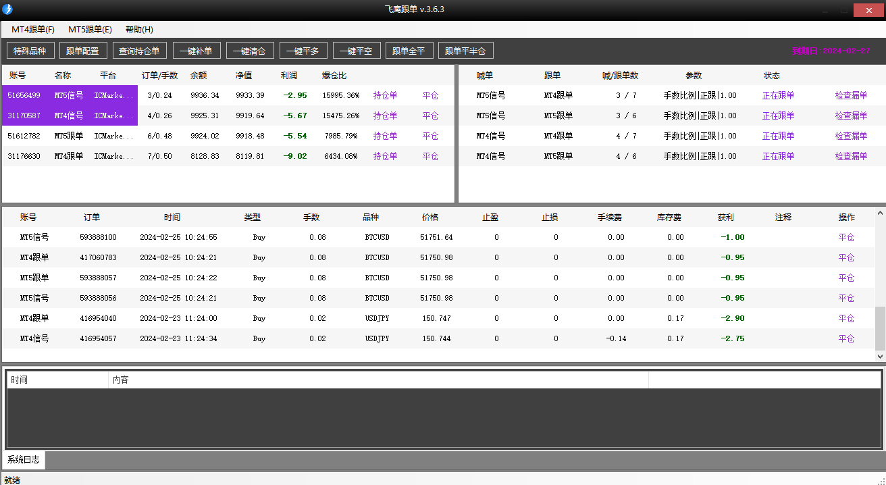
Task: Click 一键清仓 to clear all positions
Action: (x=251, y=50)
